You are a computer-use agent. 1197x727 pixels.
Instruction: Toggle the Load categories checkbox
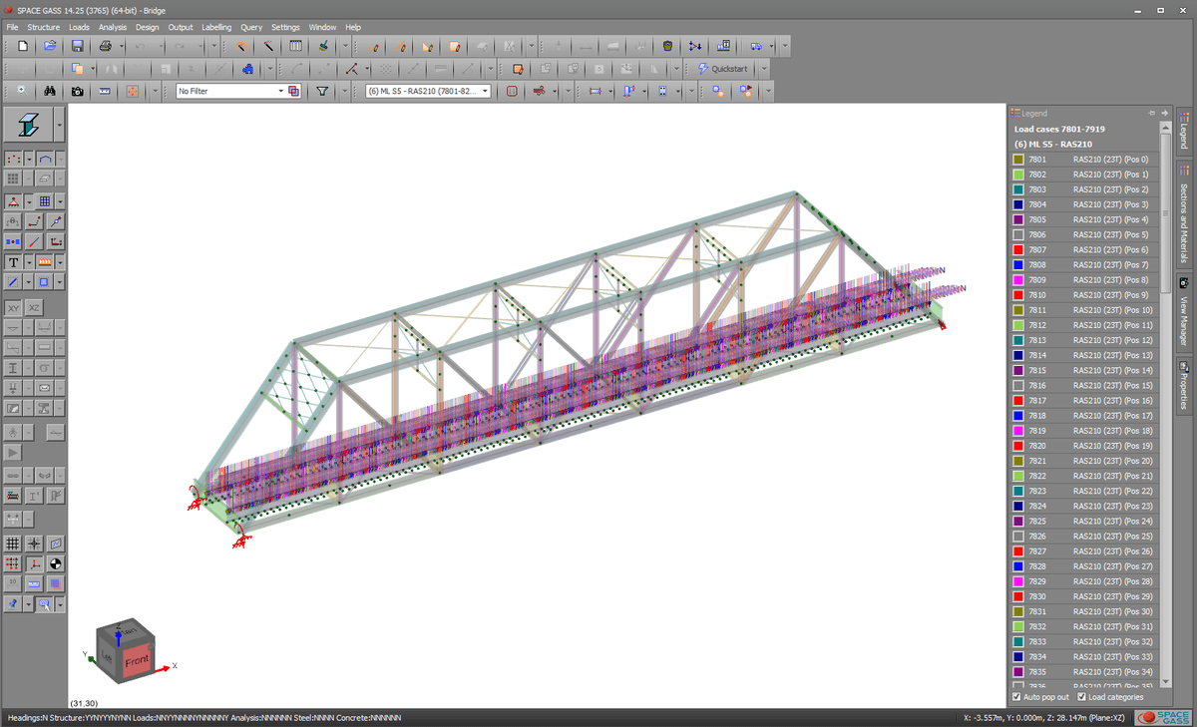(1082, 697)
